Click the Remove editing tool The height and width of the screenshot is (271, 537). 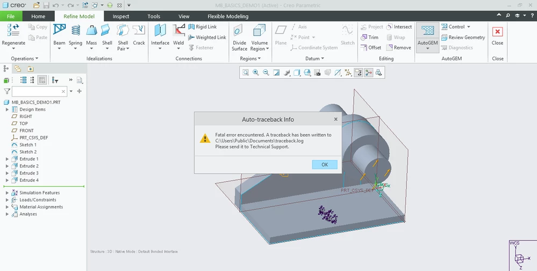(x=399, y=48)
